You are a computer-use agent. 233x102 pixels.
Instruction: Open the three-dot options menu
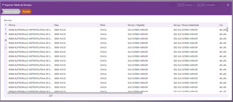click(228, 5)
